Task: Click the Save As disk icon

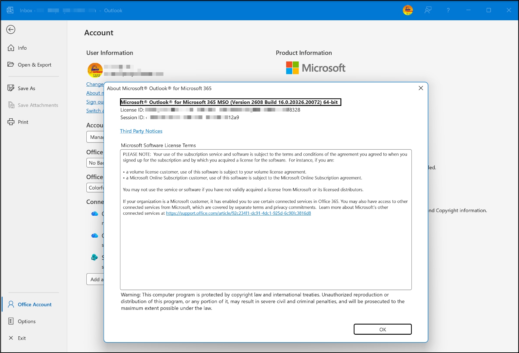Action: coord(11,88)
